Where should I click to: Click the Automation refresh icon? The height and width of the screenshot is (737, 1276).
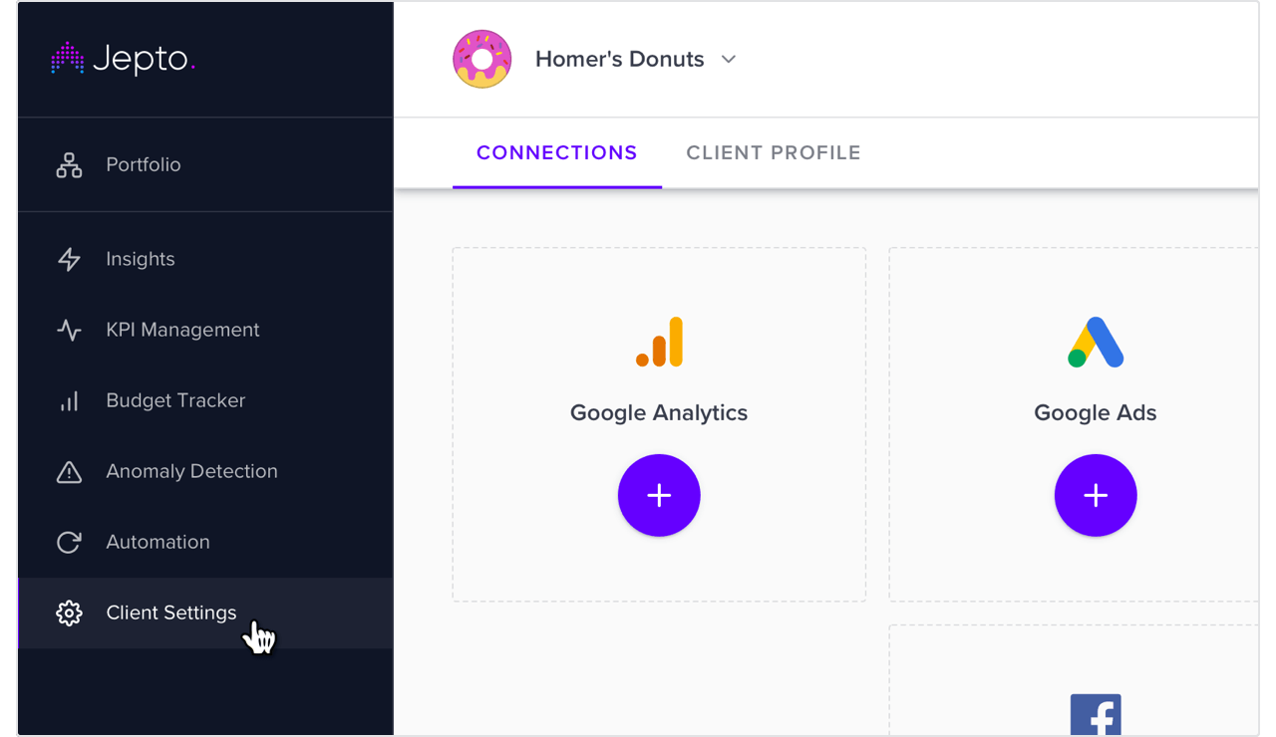tap(69, 543)
